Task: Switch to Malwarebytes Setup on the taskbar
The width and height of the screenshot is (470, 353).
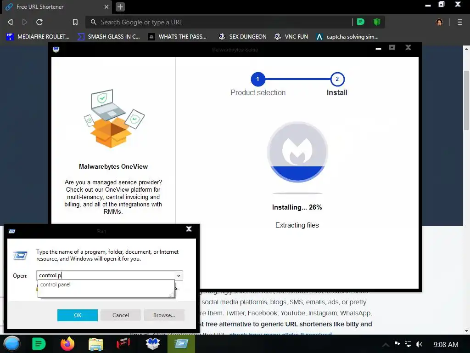Action: [x=152, y=344]
